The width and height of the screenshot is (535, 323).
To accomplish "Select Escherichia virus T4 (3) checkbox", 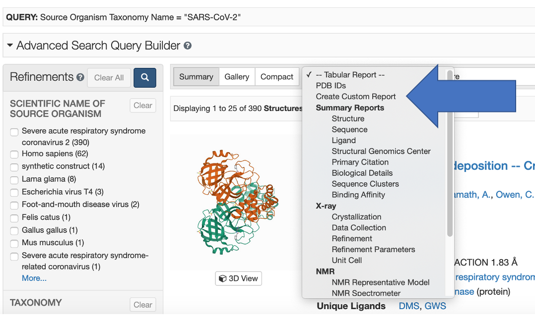I will (x=14, y=192).
